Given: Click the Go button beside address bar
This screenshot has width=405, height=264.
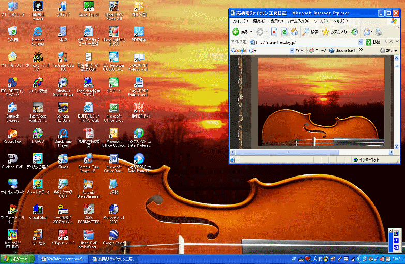Looking at the screenshot, I should (x=373, y=42).
